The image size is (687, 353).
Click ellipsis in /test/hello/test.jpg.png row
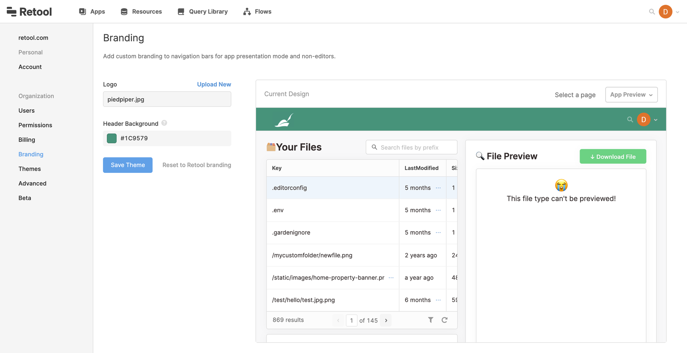(x=438, y=300)
